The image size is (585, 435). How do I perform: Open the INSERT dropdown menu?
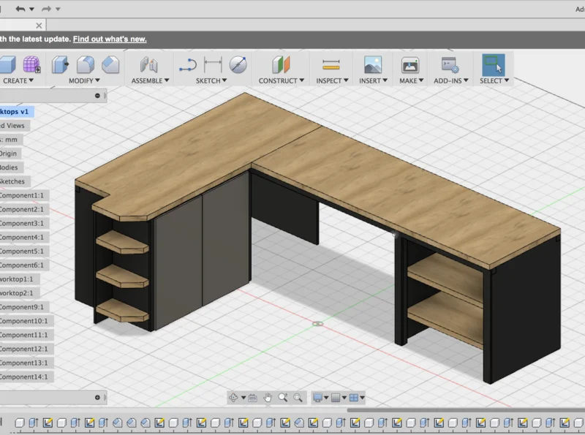[x=374, y=80]
